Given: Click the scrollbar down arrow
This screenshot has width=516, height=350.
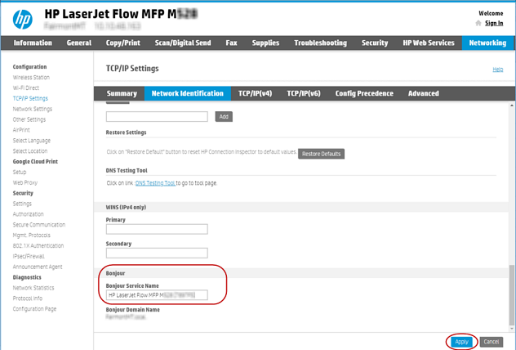Looking at the screenshot, I should click(512, 329).
